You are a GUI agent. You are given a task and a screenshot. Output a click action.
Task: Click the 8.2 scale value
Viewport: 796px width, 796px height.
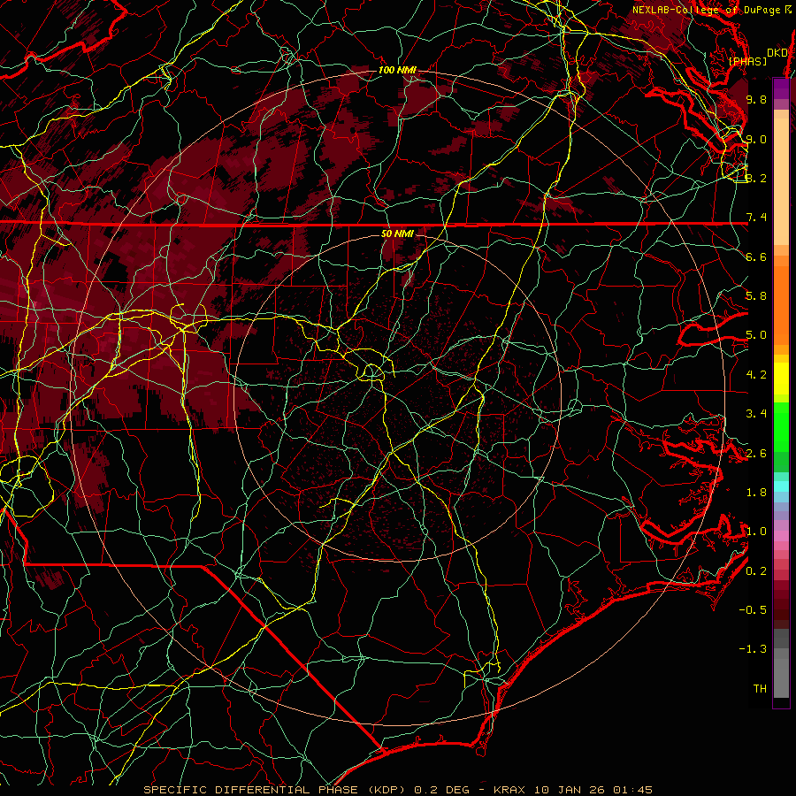(x=756, y=178)
